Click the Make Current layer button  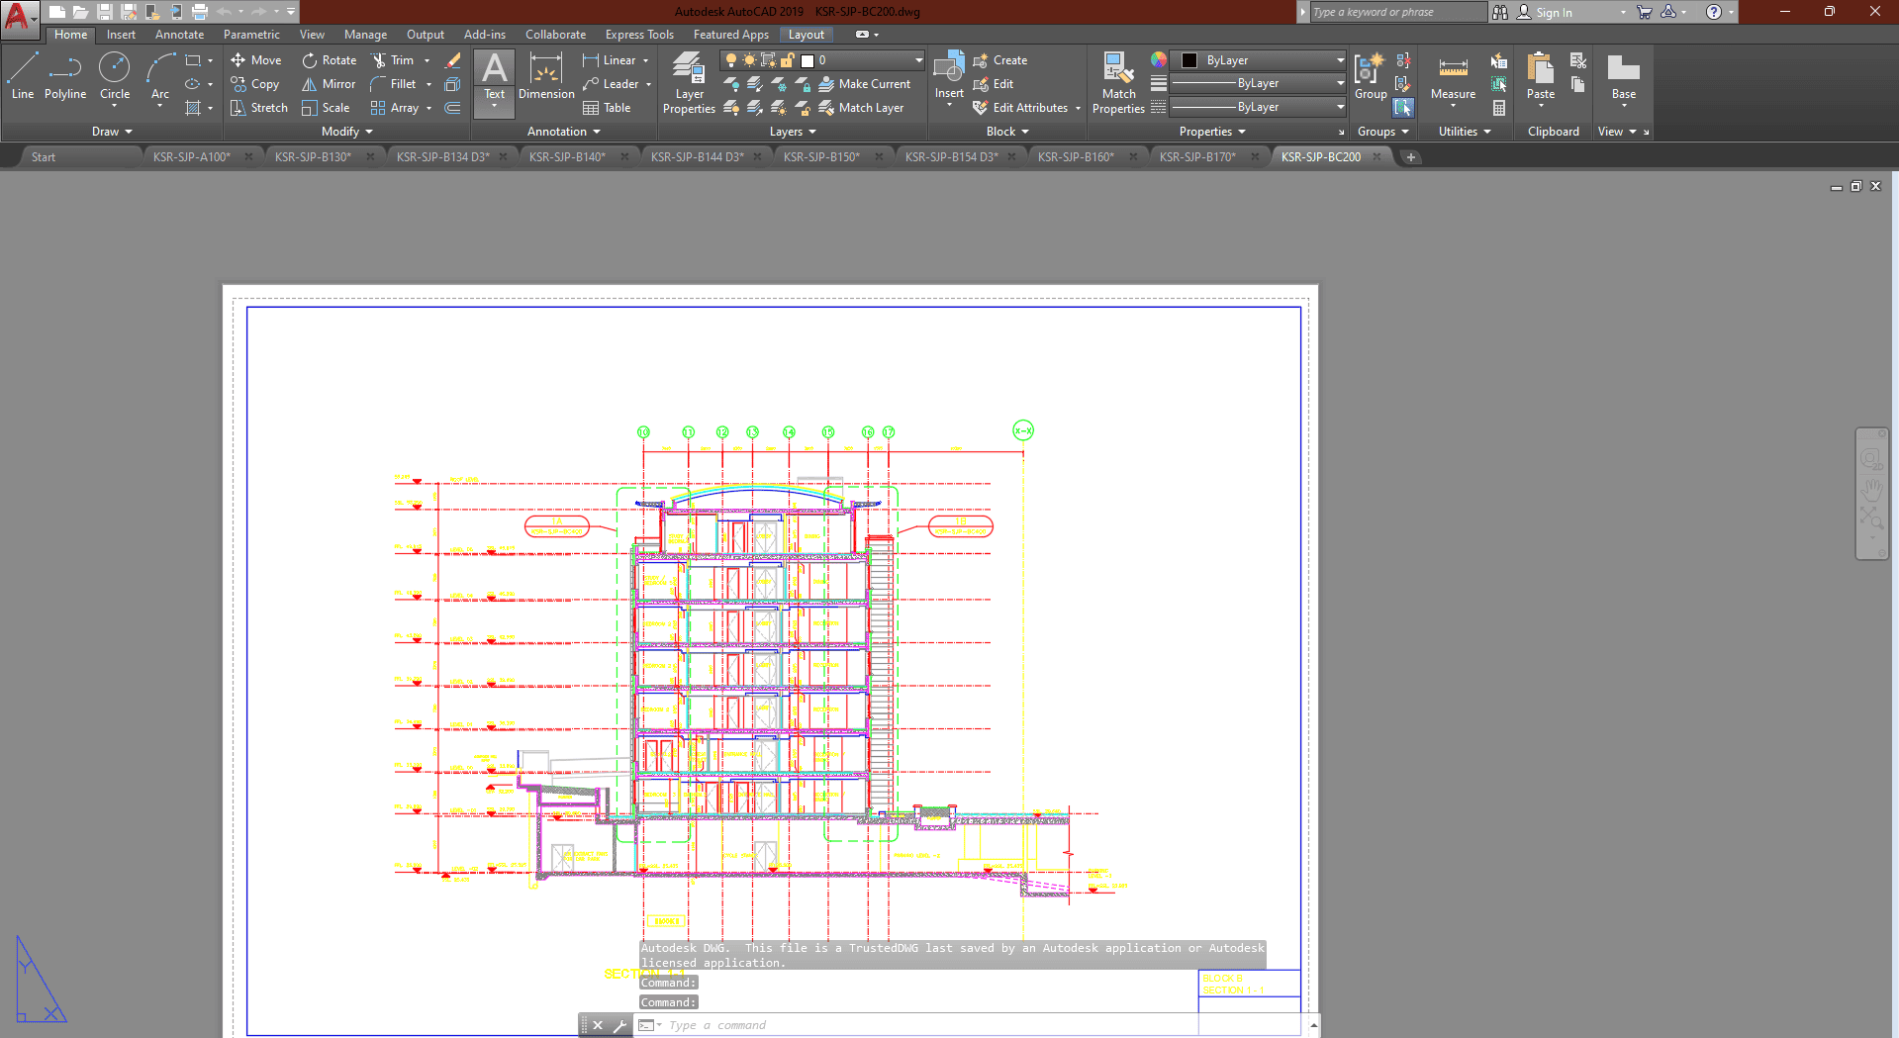tap(864, 84)
